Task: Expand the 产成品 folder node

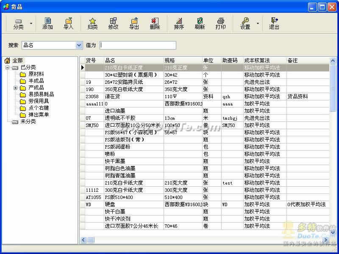Action: (x=15, y=88)
